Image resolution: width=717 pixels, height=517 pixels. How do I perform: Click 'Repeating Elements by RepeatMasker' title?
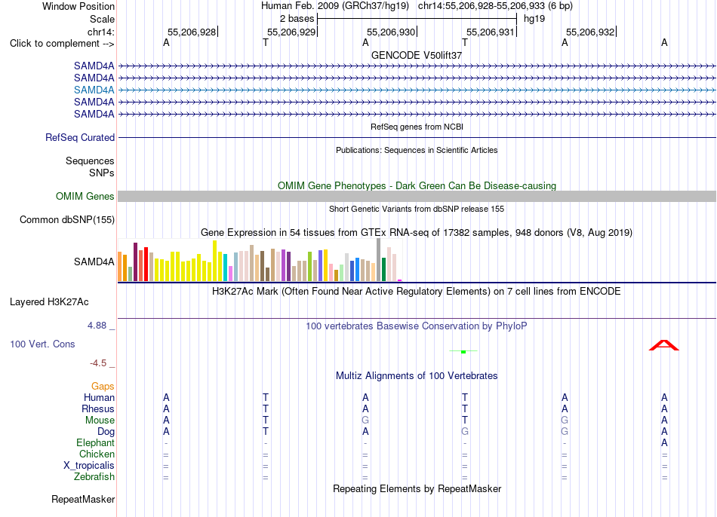(x=417, y=488)
